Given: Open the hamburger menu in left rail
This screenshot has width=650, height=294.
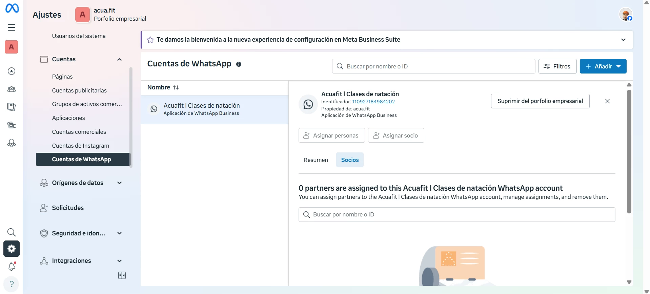Looking at the screenshot, I should [12, 27].
